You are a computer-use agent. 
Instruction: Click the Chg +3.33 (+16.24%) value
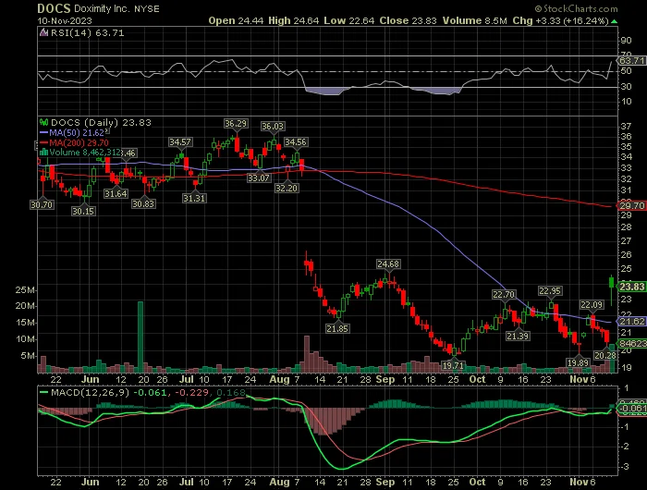point(560,20)
